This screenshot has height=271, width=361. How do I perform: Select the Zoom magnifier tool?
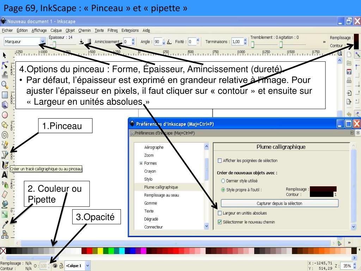click(x=5, y=85)
